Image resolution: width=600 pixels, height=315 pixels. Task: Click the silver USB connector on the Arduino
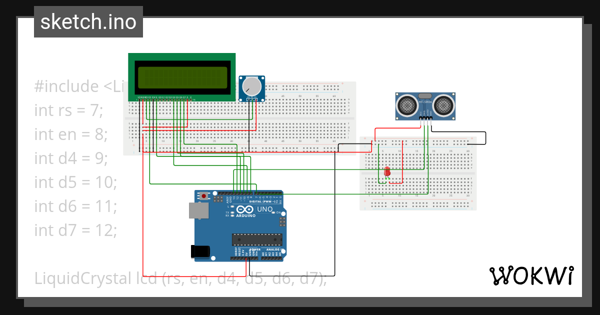pos(198,211)
